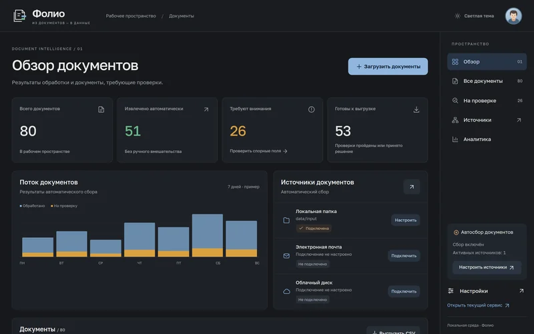The height and width of the screenshot is (334, 534).
Task: Click download icon on Готовы к выгрузке card
Action: (x=416, y=110)
